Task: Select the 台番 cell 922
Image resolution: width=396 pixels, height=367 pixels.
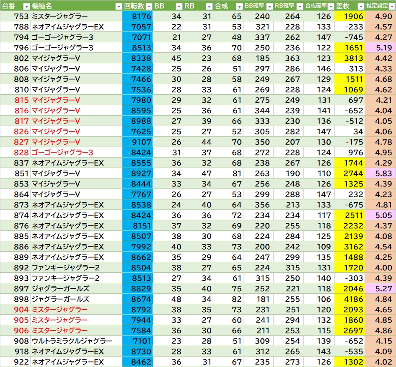Action: point(15,362)
